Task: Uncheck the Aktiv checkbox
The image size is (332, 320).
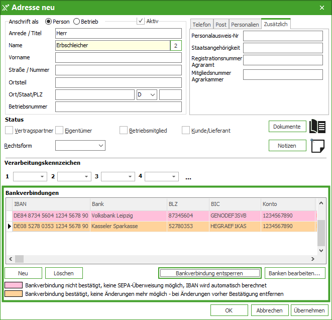Action: (x=141, y=21)
